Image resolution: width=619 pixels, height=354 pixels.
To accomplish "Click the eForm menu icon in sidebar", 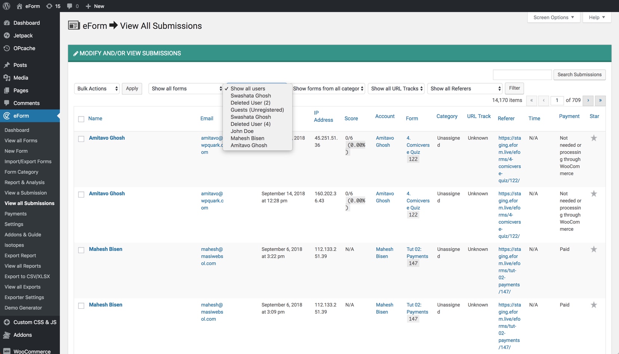I will 7,116.
